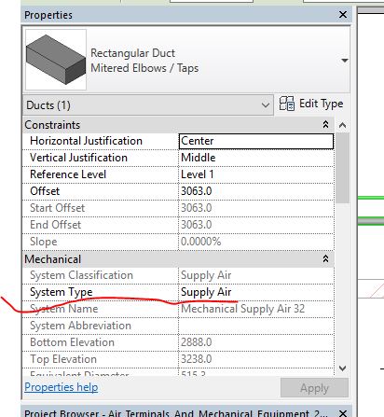Click the Reference Level label

pos(68,174)
